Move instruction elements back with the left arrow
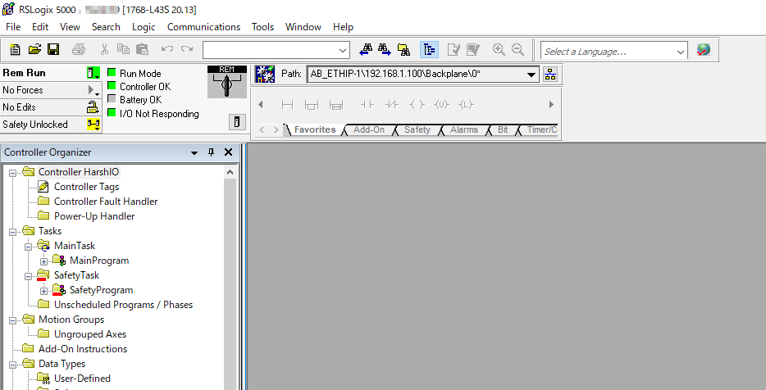 [261, 104]
